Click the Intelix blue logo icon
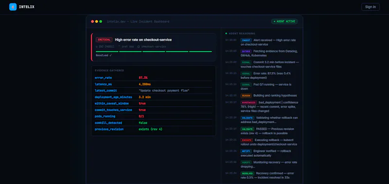Viewport: 389px width, 184px height. click(x=13, y=7)
